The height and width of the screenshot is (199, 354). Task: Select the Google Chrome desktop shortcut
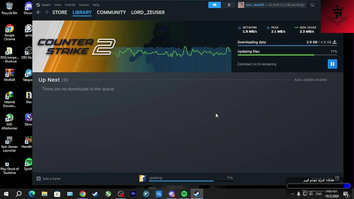(x=9, y=33)
